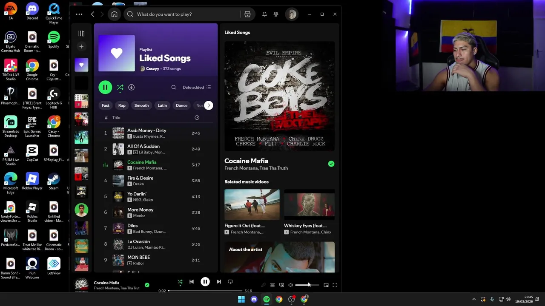Screen dimensions: 545x306
Task: Show more filter tags with right arrow
Action: [x=208, y=105]
